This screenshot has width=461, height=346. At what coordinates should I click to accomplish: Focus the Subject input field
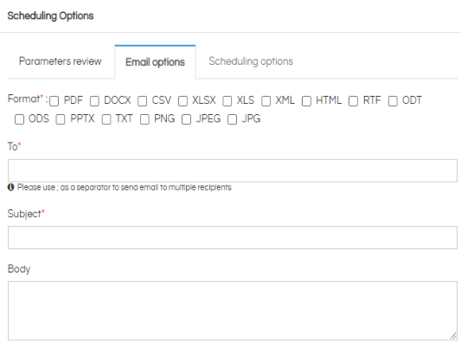click(x=233, y=238)
